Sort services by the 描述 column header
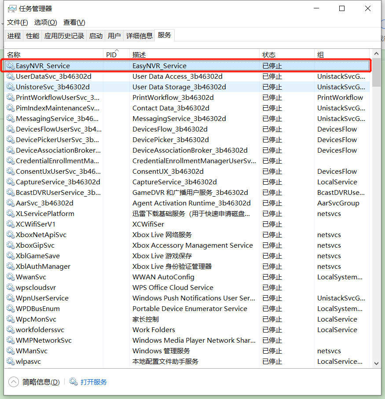Viewport: 385px width, 399px height. (194, 55)
